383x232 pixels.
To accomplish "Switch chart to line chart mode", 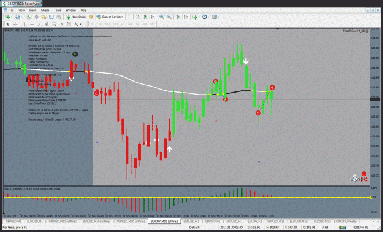I will point(153,17).
